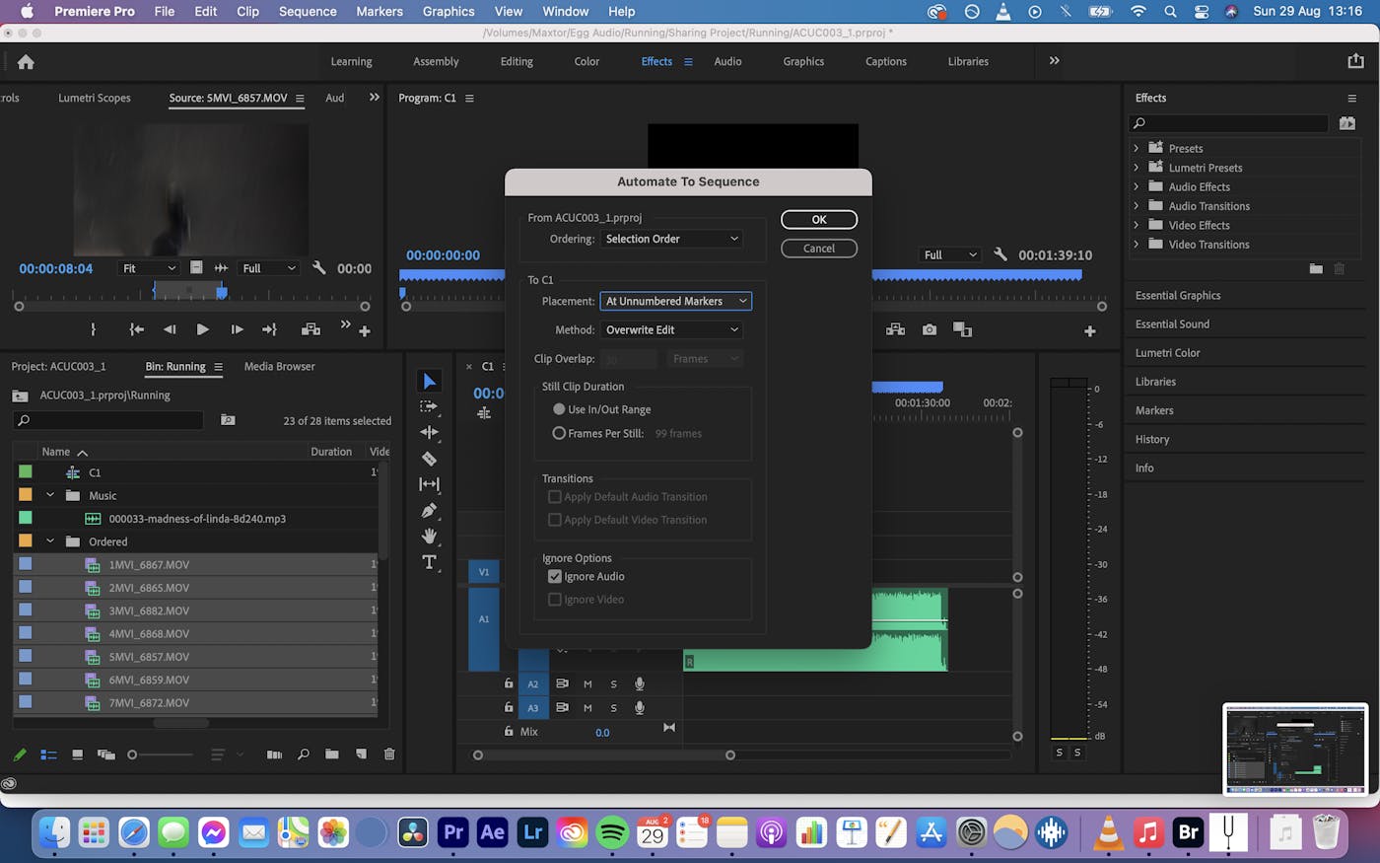Solo audio track A3
The width and height of the screenshot is (1380, 863).
tap(613, 707)
